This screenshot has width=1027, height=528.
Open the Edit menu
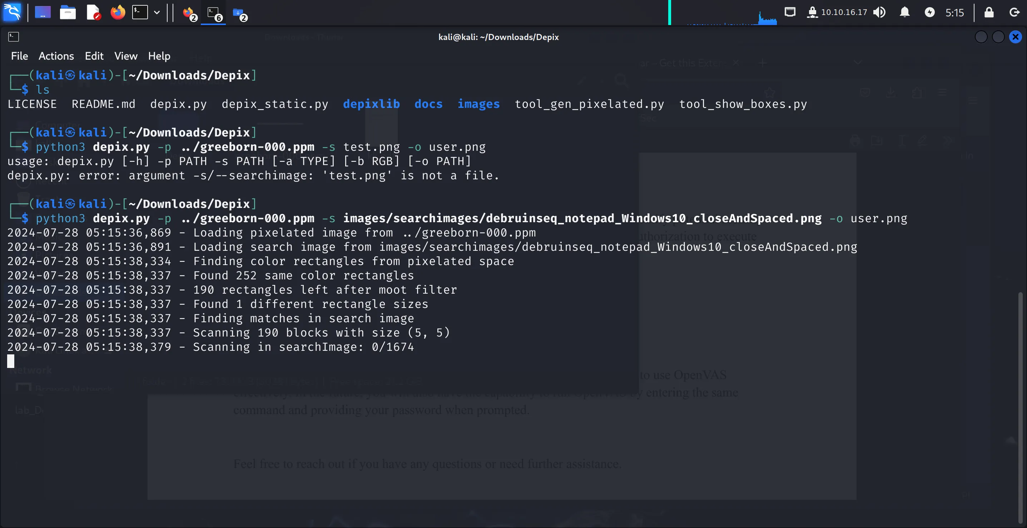[x=94, y=56]
